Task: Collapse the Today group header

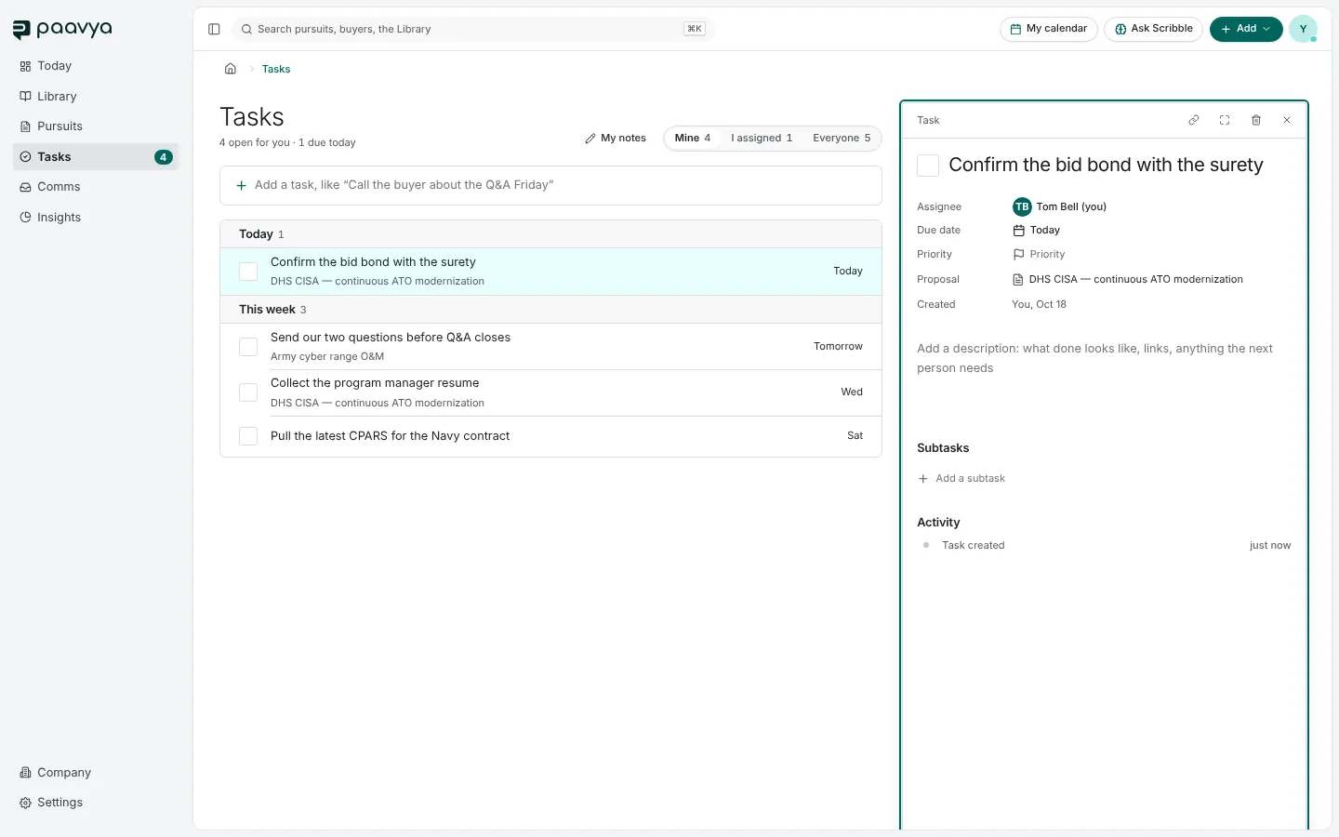Action: point(550,234)
